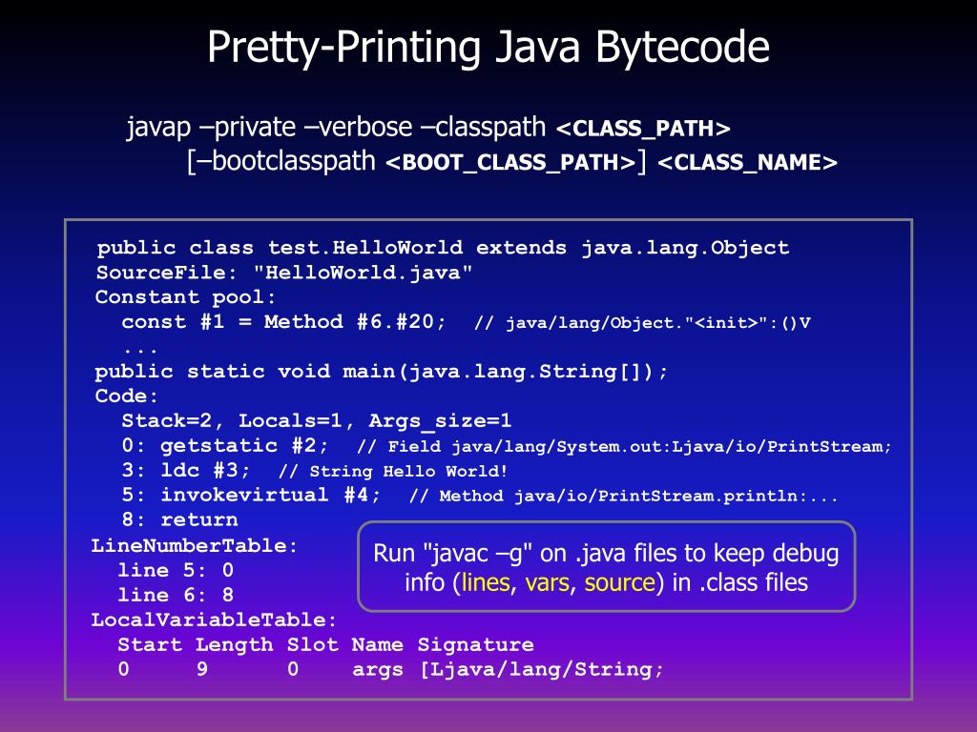
Task: Click the 'line 5: 0' entry
Action: 176,570
